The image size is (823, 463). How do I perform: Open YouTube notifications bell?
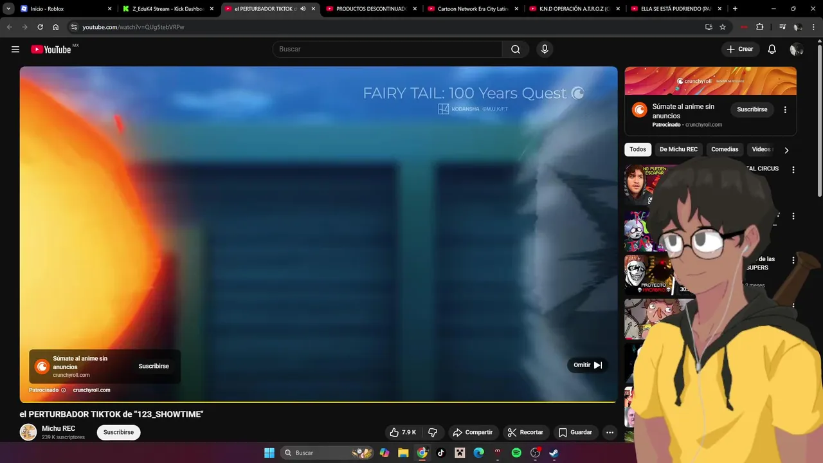coord(772,50)
